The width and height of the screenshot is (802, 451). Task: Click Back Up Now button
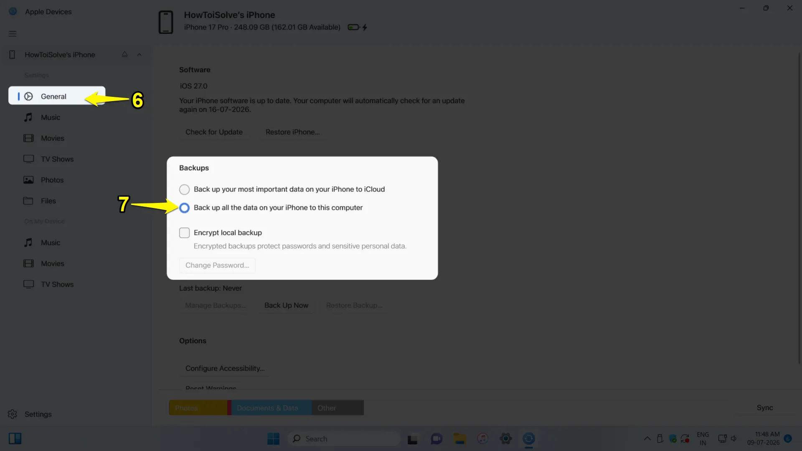tap(287, 305)
